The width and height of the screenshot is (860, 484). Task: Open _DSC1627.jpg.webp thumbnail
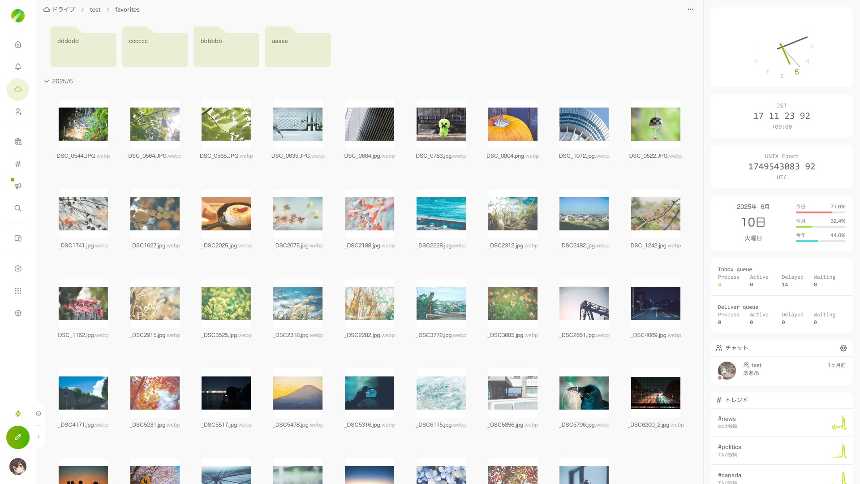(155, 214)
